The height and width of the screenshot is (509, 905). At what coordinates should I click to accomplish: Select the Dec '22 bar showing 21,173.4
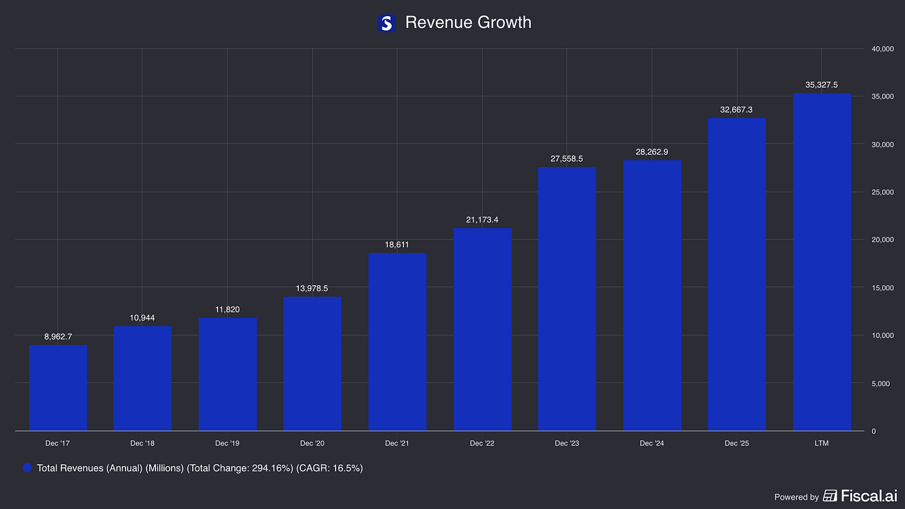(482, 329)
